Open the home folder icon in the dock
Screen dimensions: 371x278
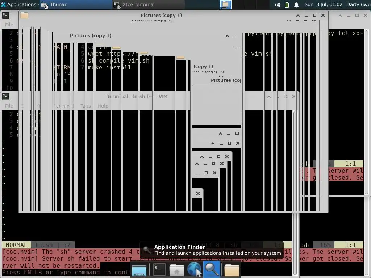176,270
